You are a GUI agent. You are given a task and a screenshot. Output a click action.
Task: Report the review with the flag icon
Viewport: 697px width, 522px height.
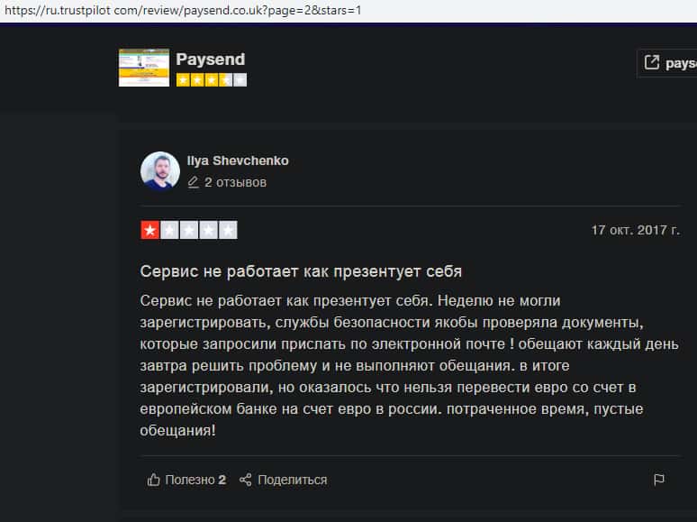(x=659, y=480)
